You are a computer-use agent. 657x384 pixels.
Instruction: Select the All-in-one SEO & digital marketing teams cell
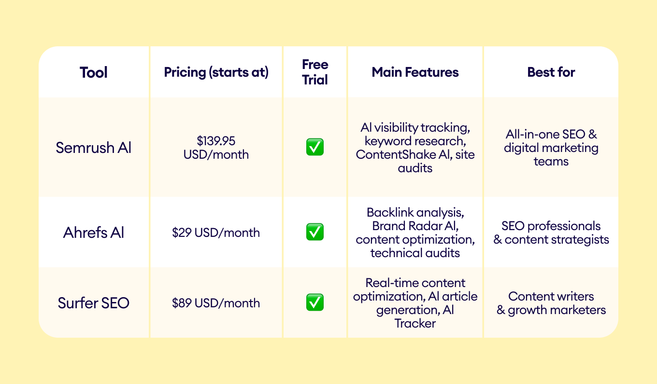pos(551,148)
